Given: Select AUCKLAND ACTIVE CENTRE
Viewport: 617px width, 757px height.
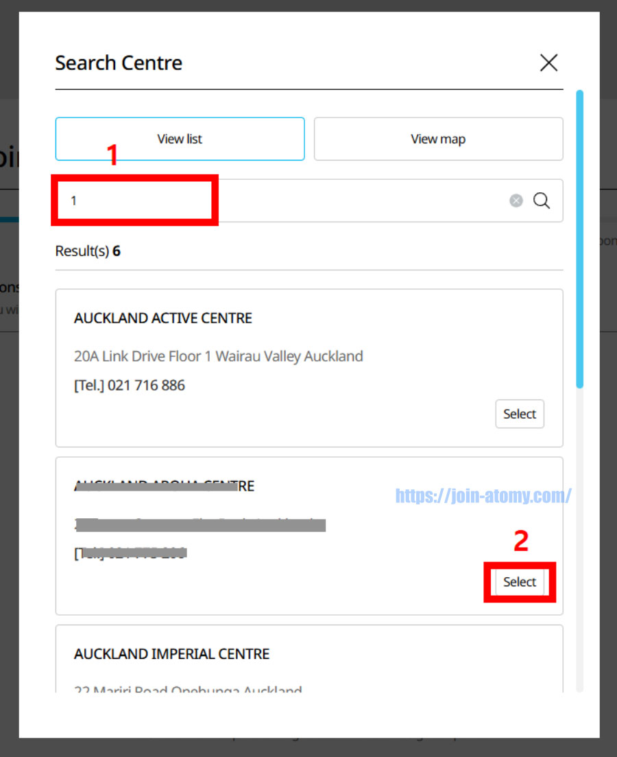Looking at the screenshot, I should click(519, 414).
